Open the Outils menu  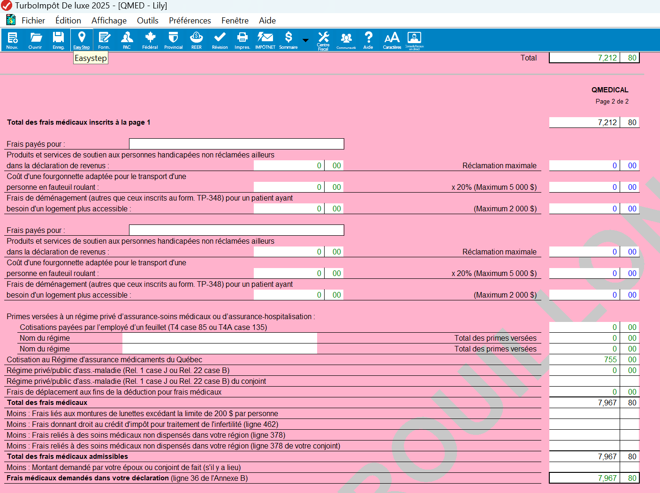[148, 21]
